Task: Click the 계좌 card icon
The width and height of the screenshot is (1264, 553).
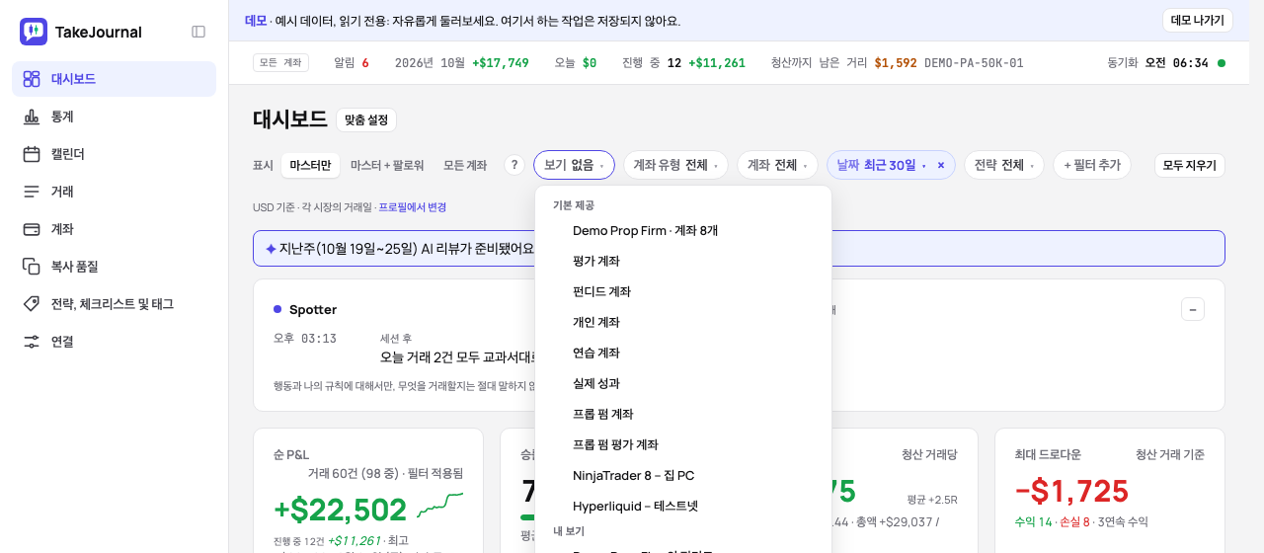Action: pyautogui.click(x=32, y=229)
